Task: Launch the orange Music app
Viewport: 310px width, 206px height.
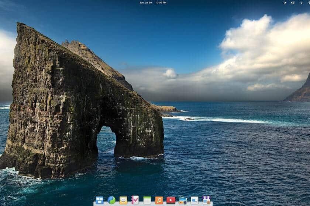Action: [x=159, y=200]
